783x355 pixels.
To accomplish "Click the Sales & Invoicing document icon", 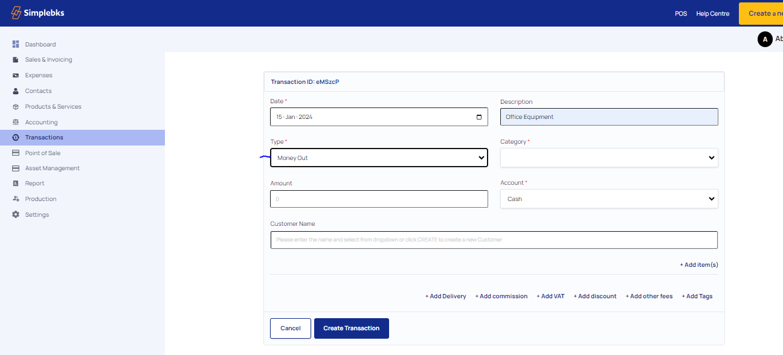I will tap(16, 60).
